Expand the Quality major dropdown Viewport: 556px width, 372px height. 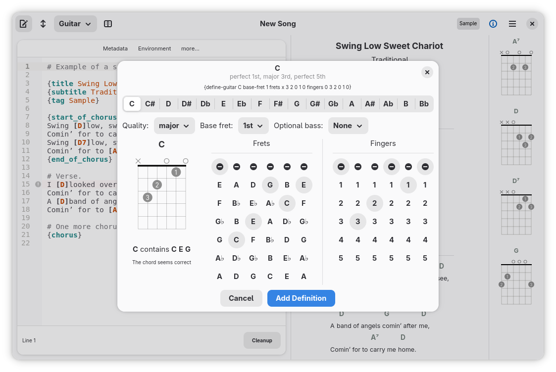(174, 126)
